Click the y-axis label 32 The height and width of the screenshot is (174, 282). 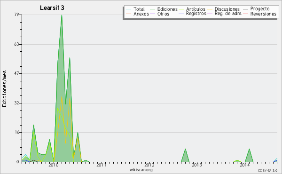(16, 103)
